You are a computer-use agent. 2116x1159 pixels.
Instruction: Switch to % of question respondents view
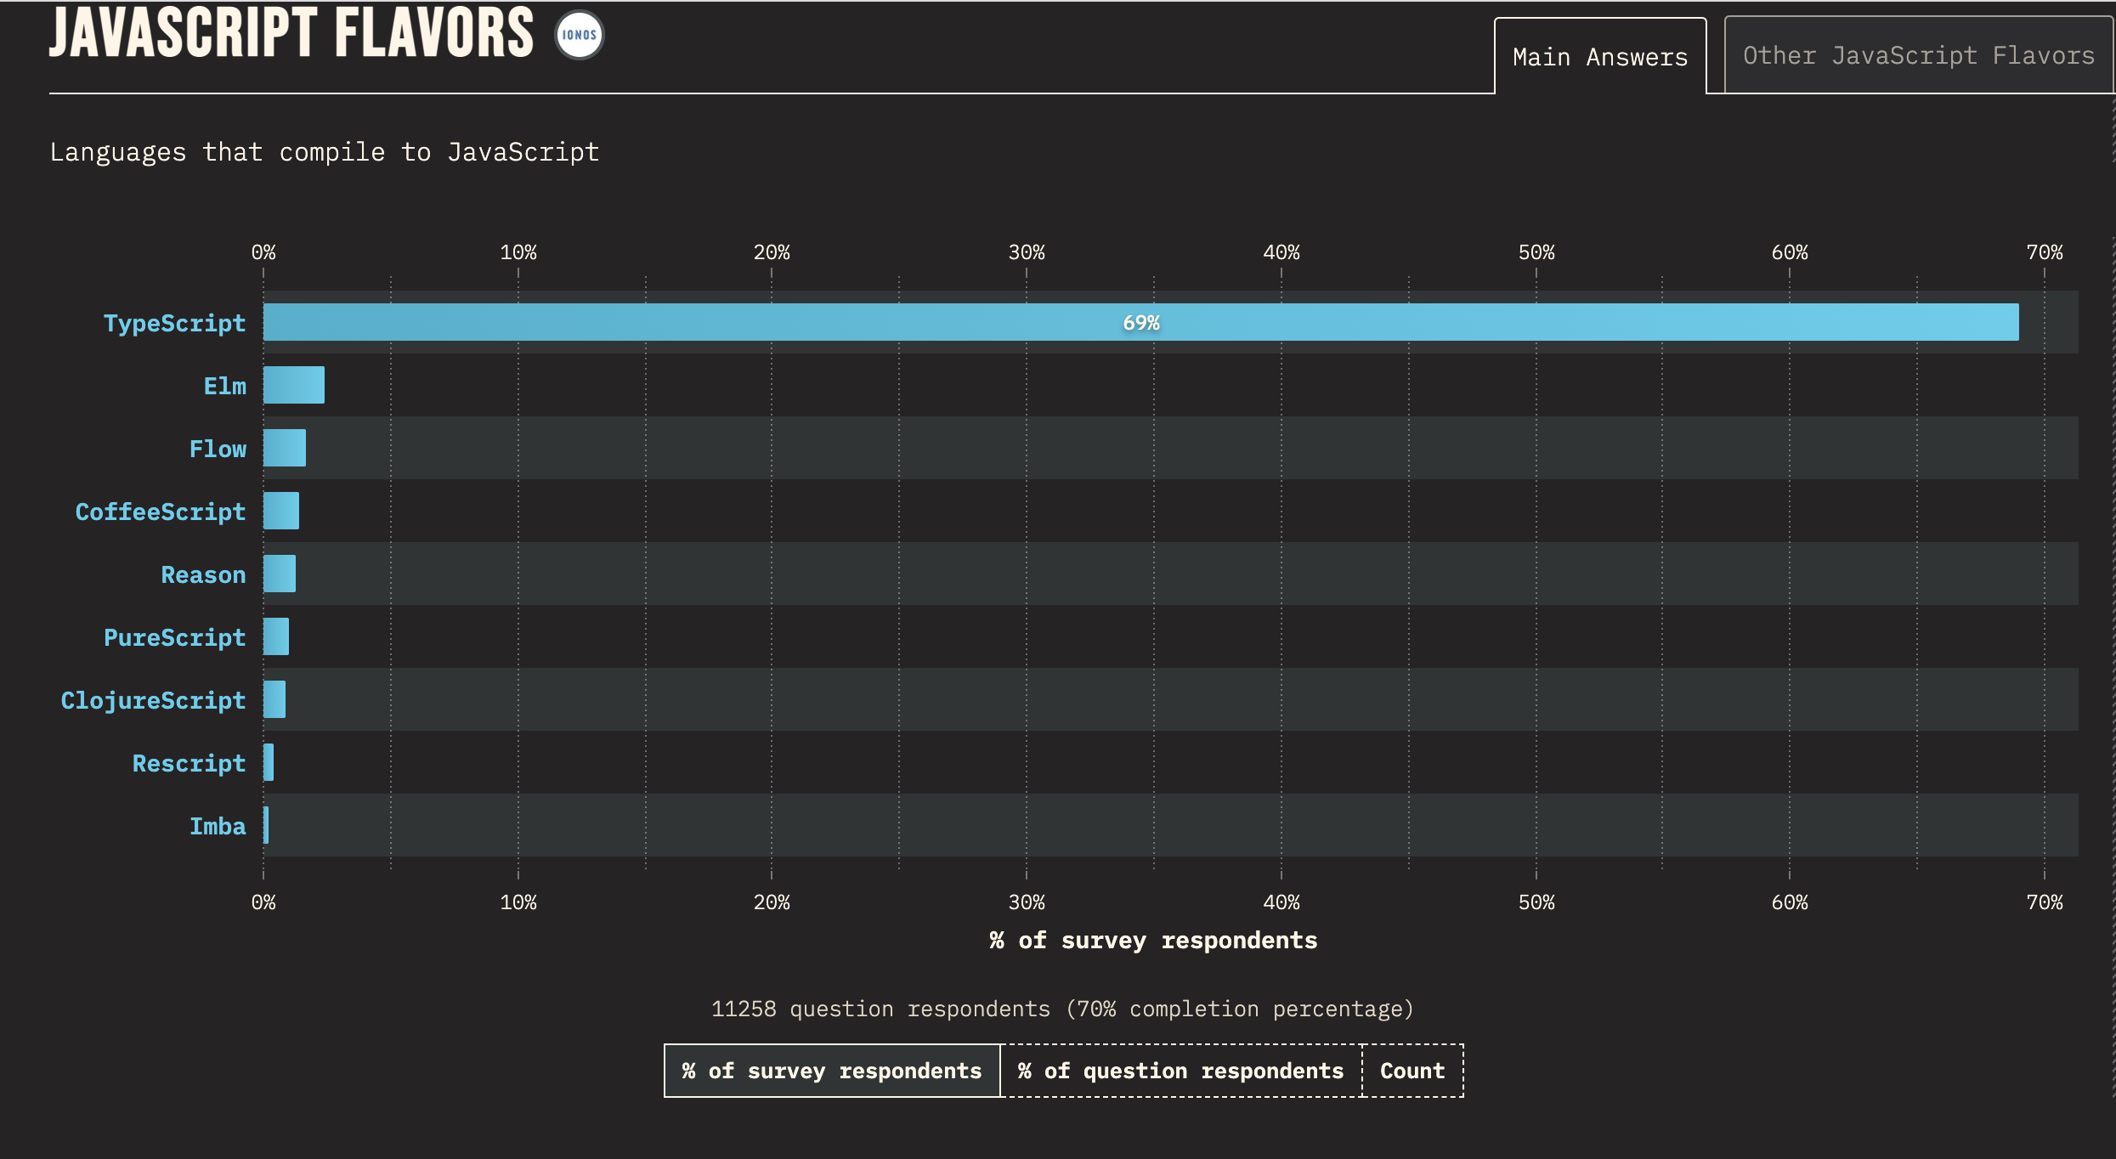(1180, 1071)
